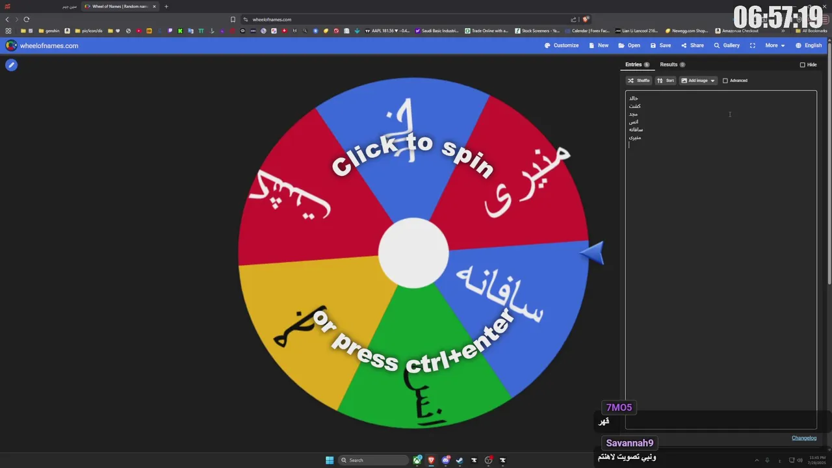Open Trade Online bookmark
The height and width of the screenshot is (468, 832).
[x=486, y=31]
